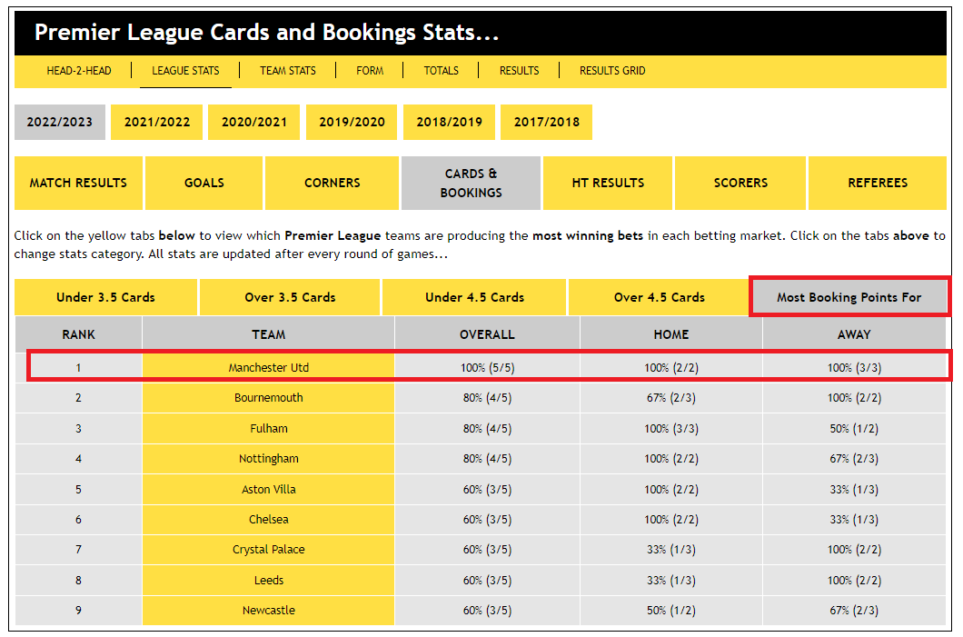Open the 2019/2020 season stats
Viewport: 963px width, 637px height.
click(352, 122)
